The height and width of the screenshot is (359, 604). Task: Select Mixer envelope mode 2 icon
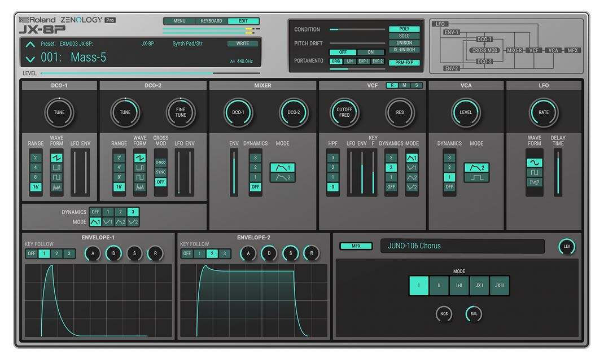[283, 178]
